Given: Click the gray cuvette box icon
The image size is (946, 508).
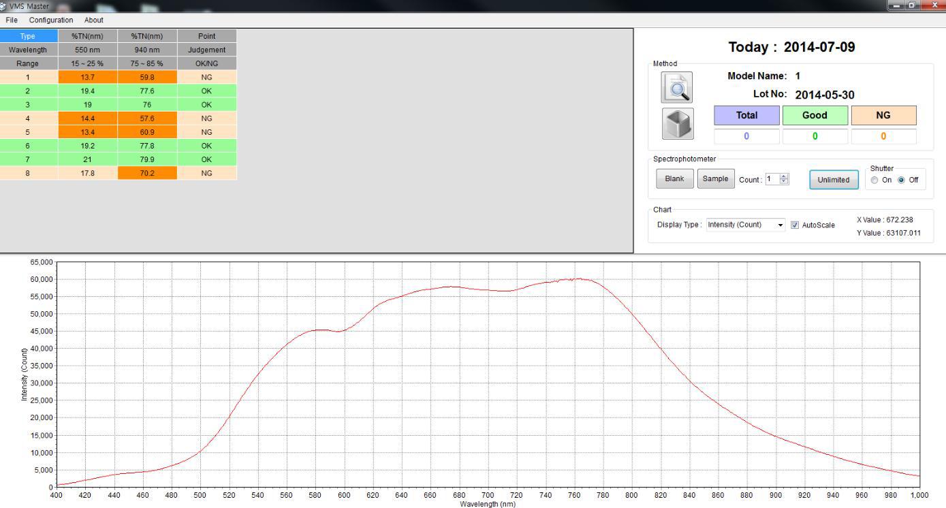Looking at the screenshot, I should pyautogui.click(x=678, y=124).
